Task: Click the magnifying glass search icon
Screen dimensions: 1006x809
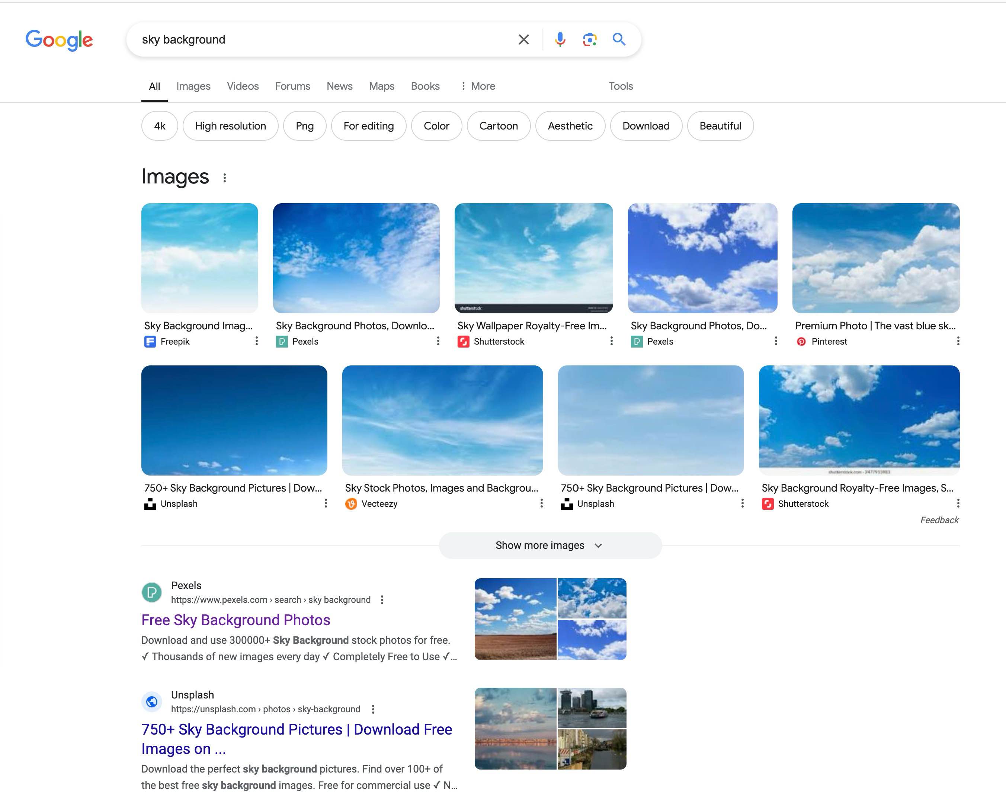Action: [x=619, y=39]
